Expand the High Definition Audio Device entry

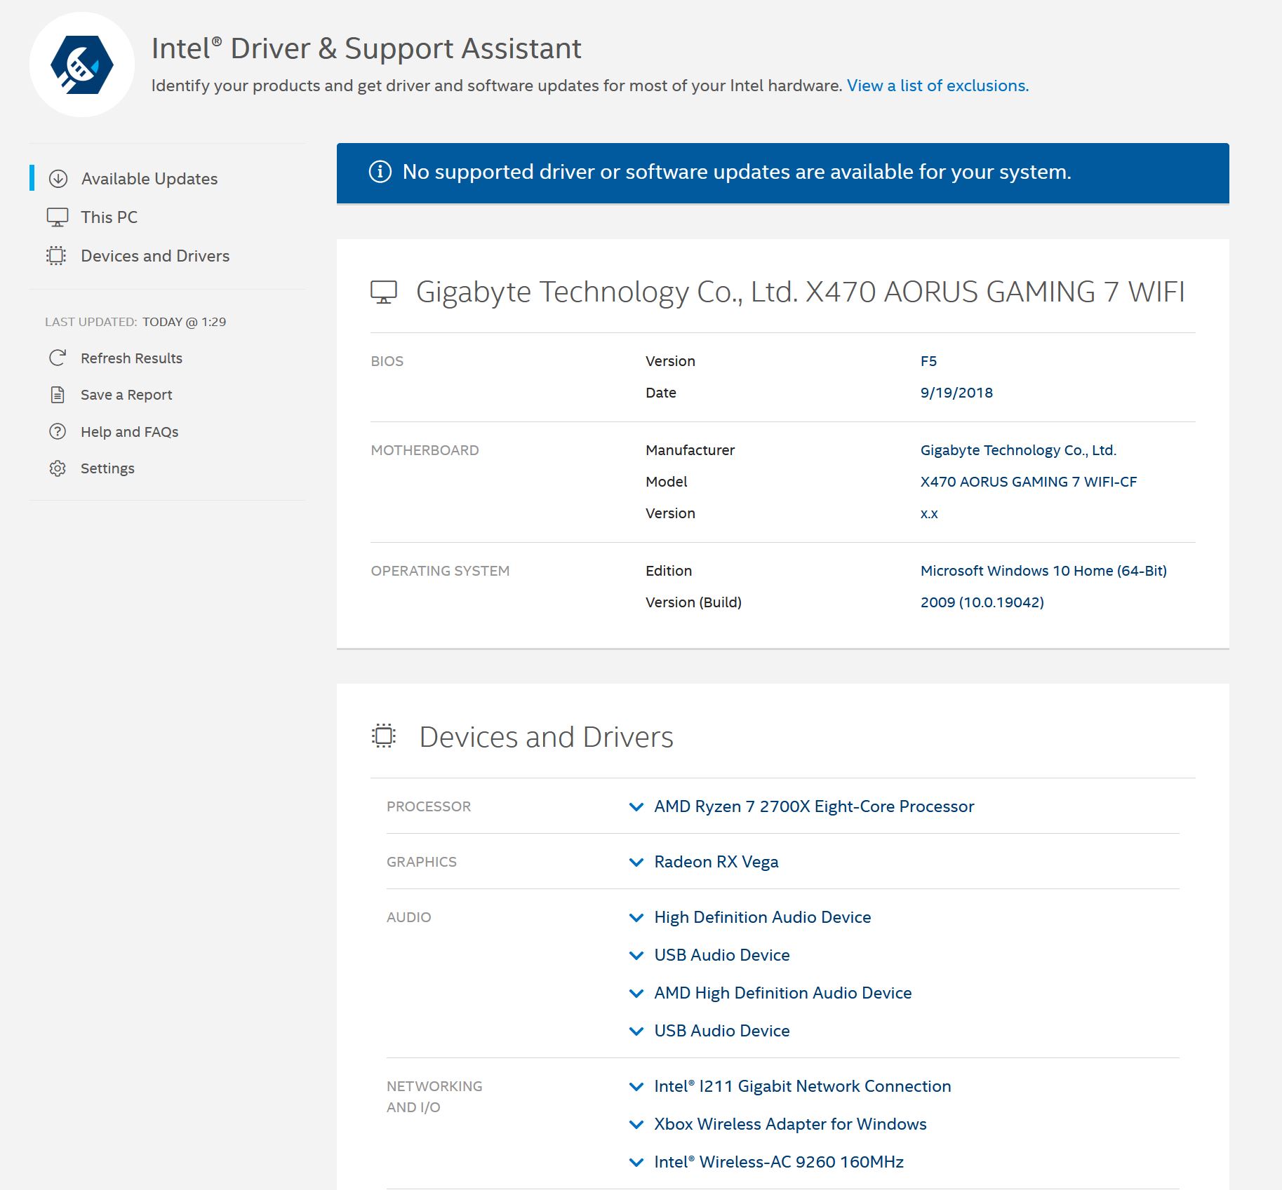[636, 918]
